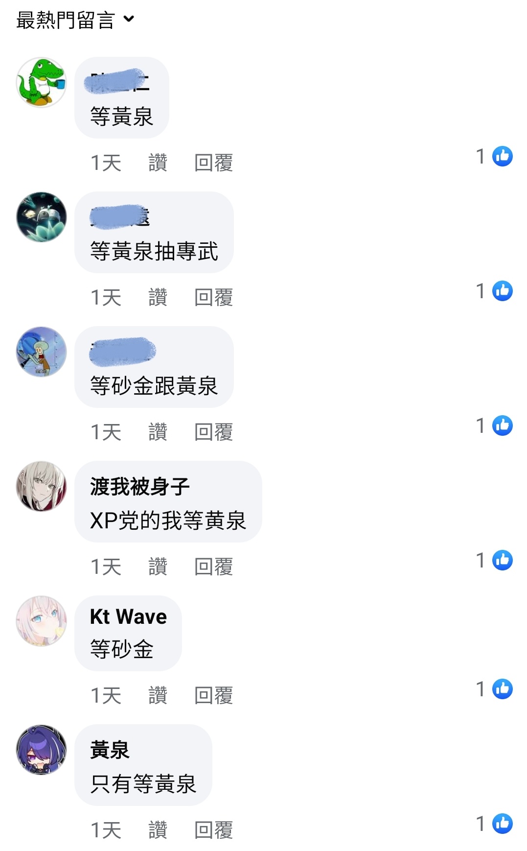This screenshot has width=527, height=851.
Task: Like the 等黃泉 comment with 讚
Action: tap(158, 163)
